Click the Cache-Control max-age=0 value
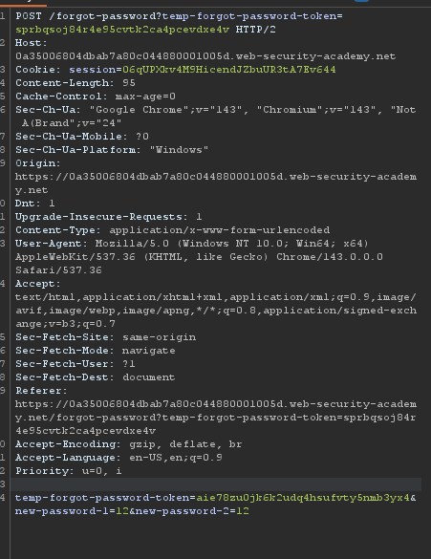 [x=145, y=97]
